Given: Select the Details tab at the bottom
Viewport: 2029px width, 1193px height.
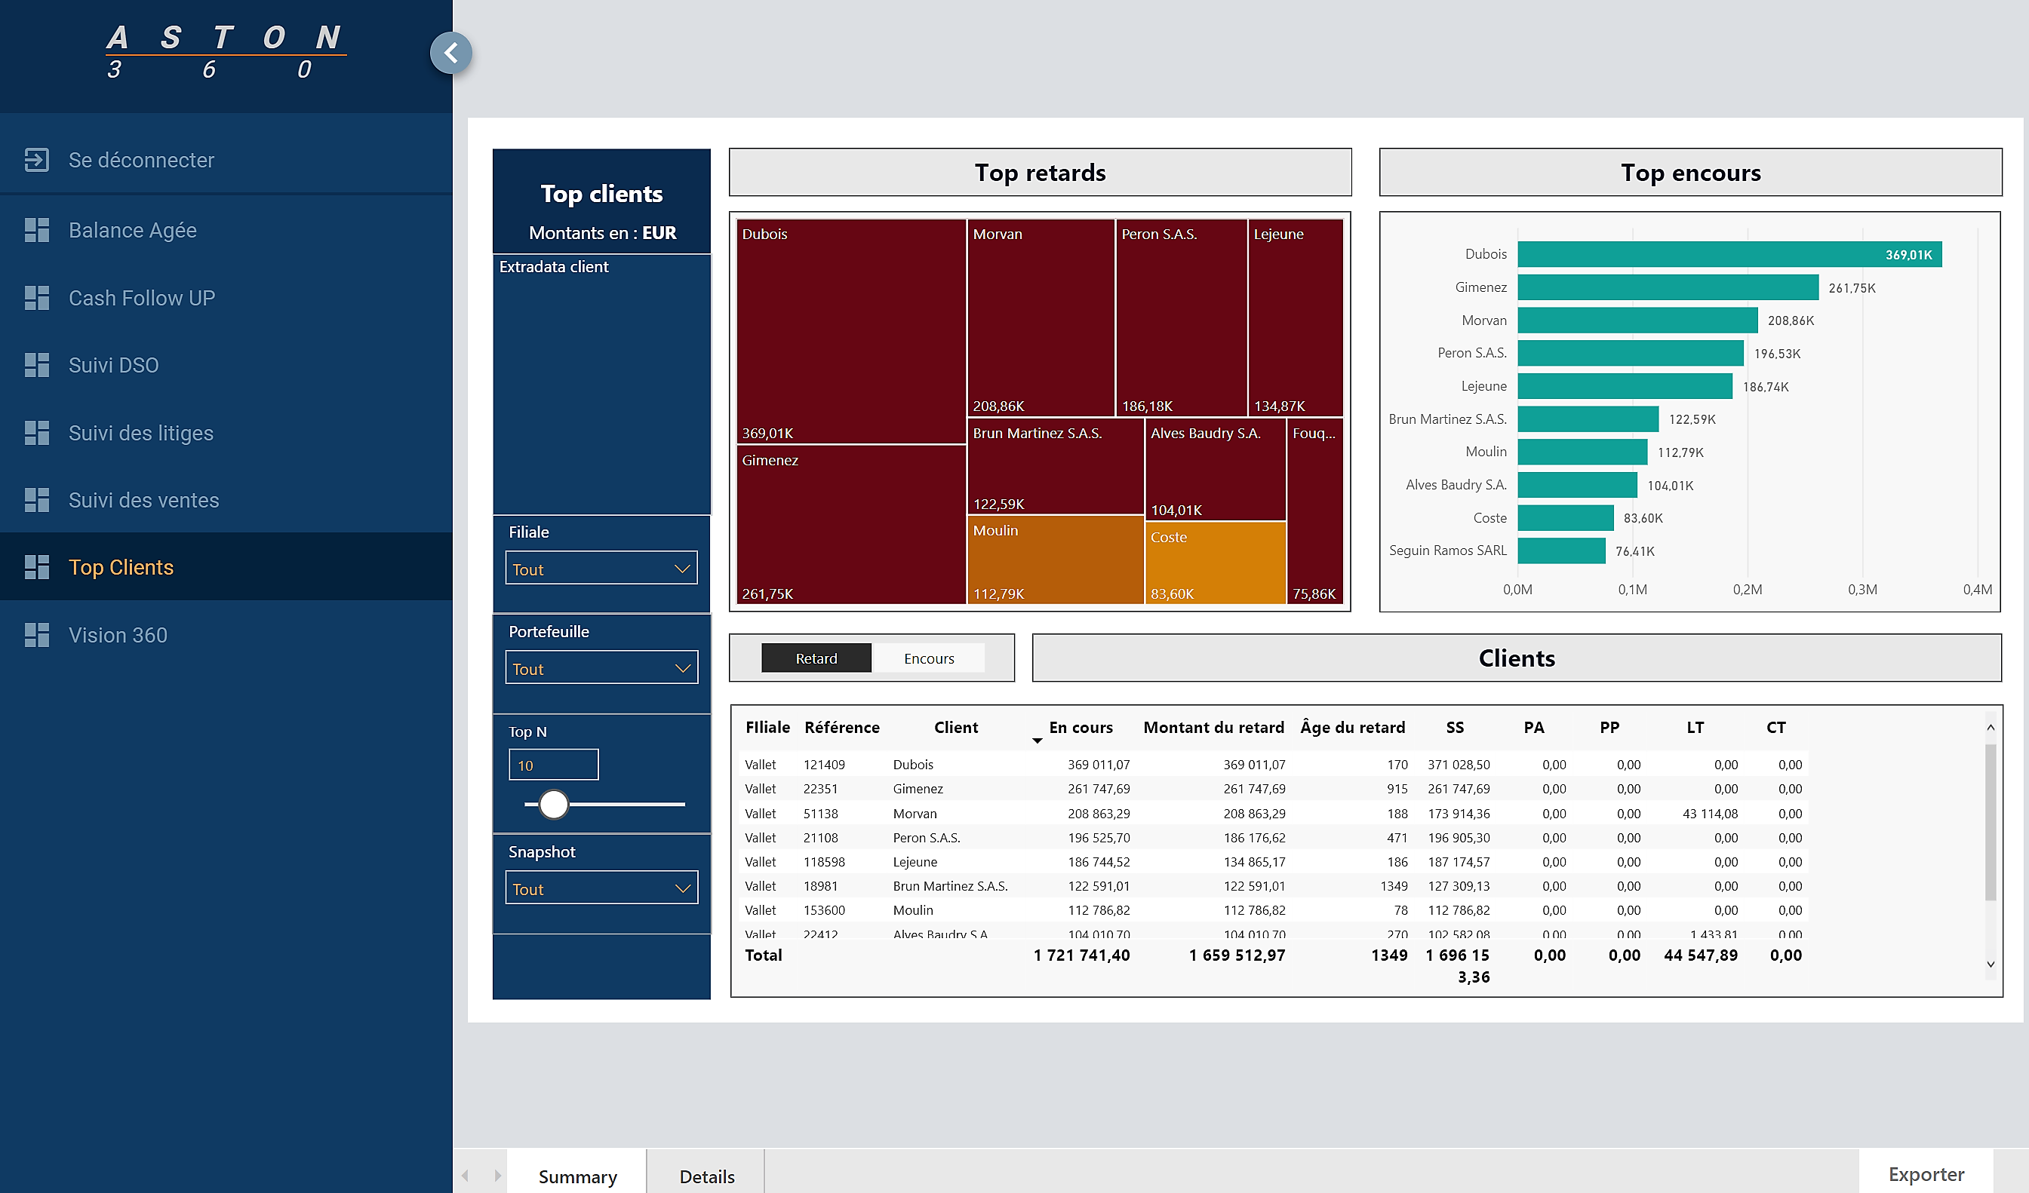Looking at the screenshot, I should pos(706,1176).
